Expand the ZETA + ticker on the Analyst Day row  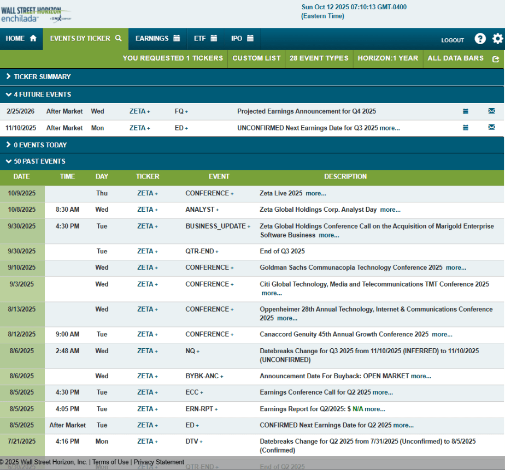[148, 210]
